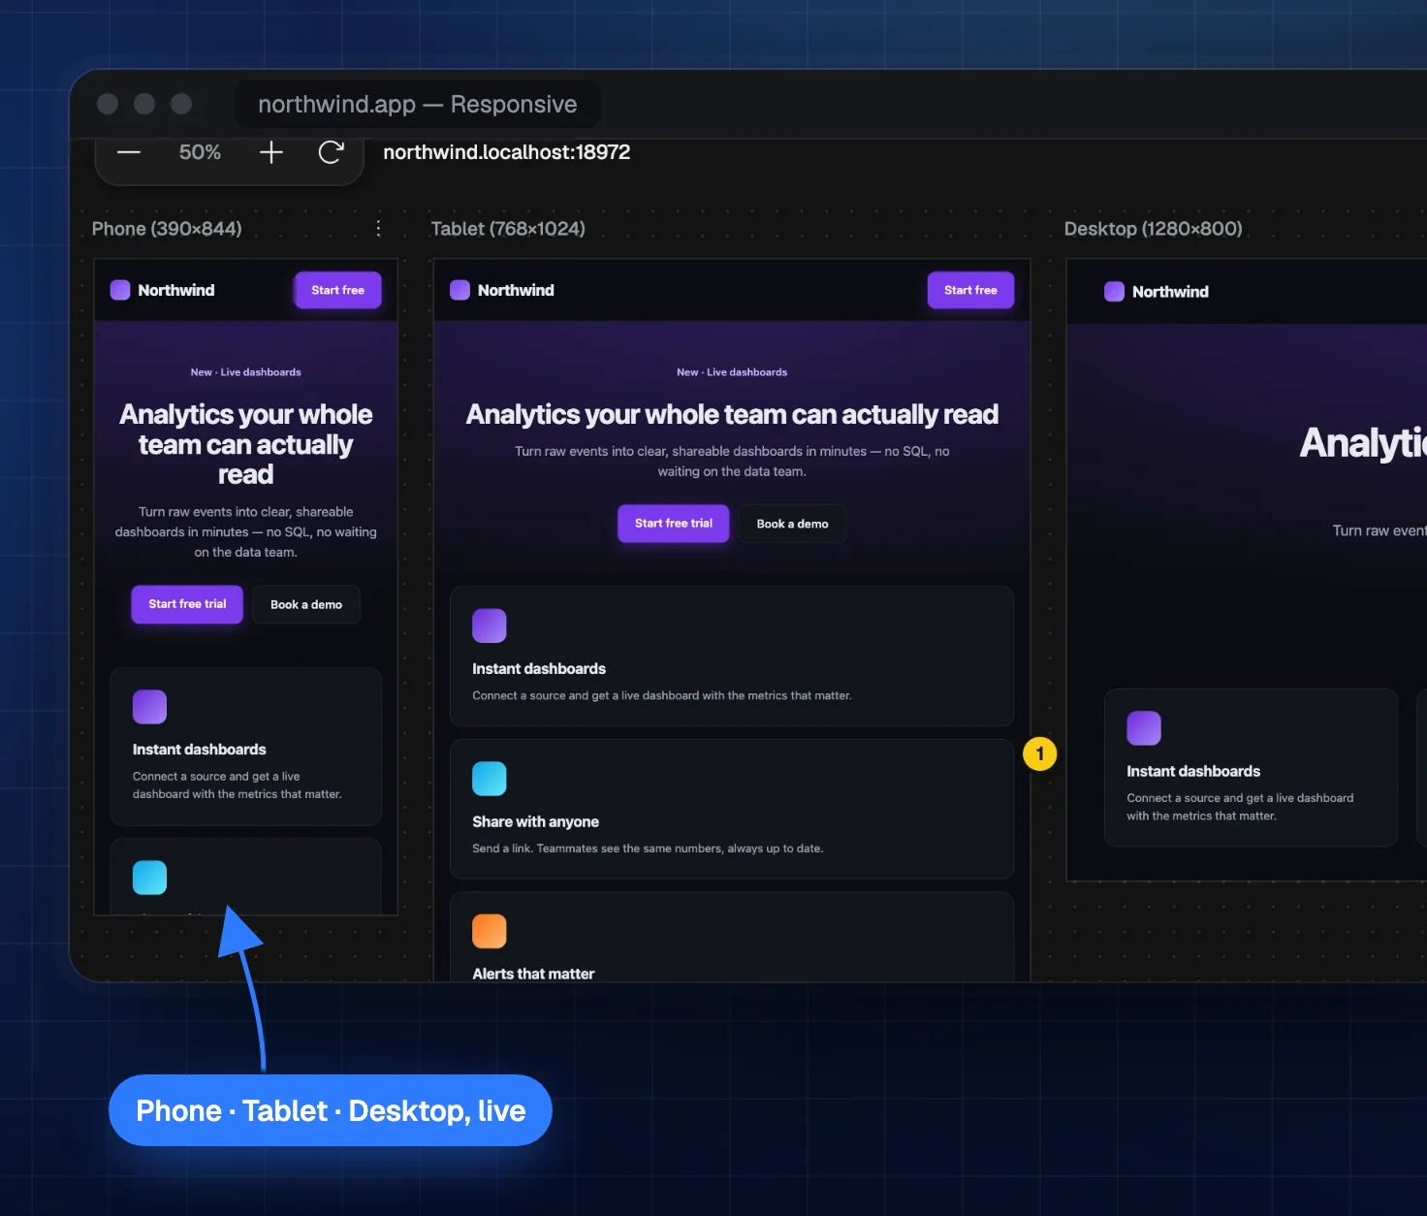Click the cyan card icon in Phone preview

click(149, 878)
